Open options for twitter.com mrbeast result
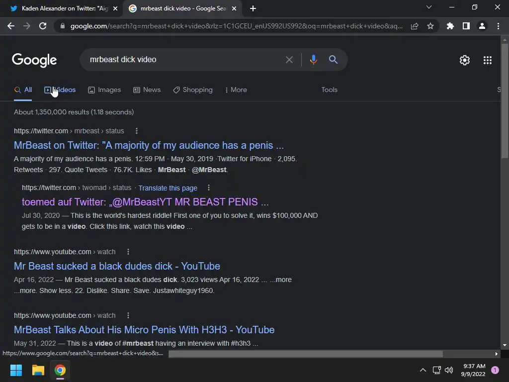Image resolution: width=509 pixels, height=382 pixels. [x=137, y=131]
